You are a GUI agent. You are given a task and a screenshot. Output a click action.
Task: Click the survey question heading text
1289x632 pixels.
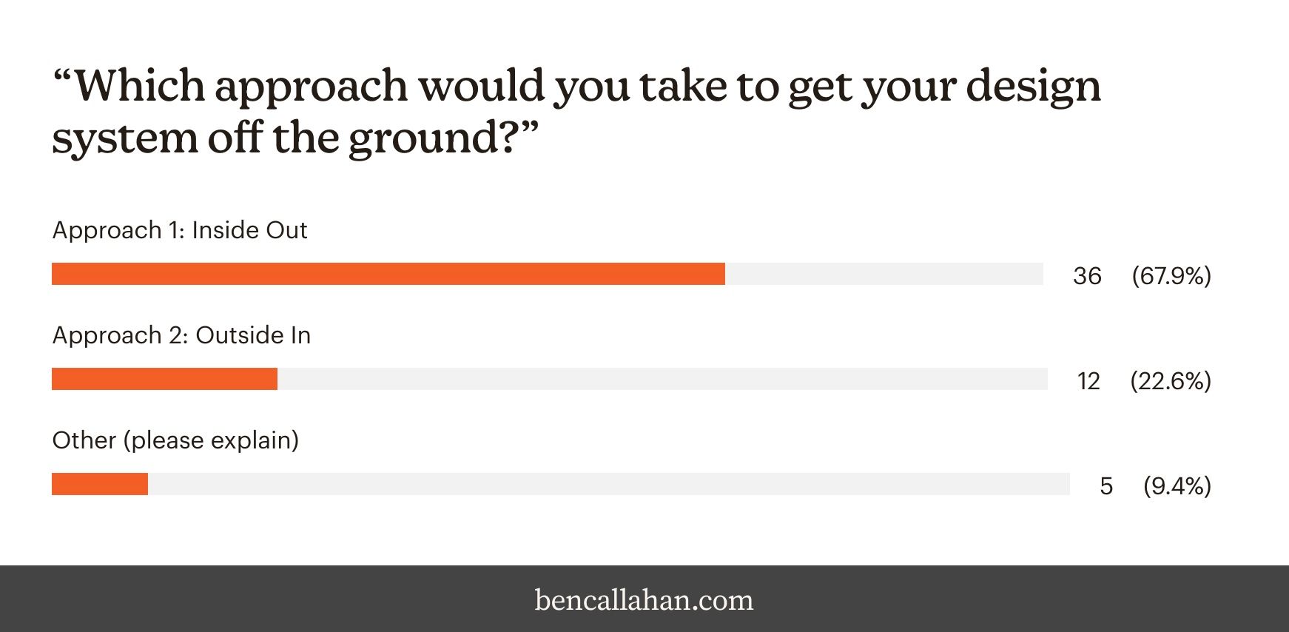[576, 111]
